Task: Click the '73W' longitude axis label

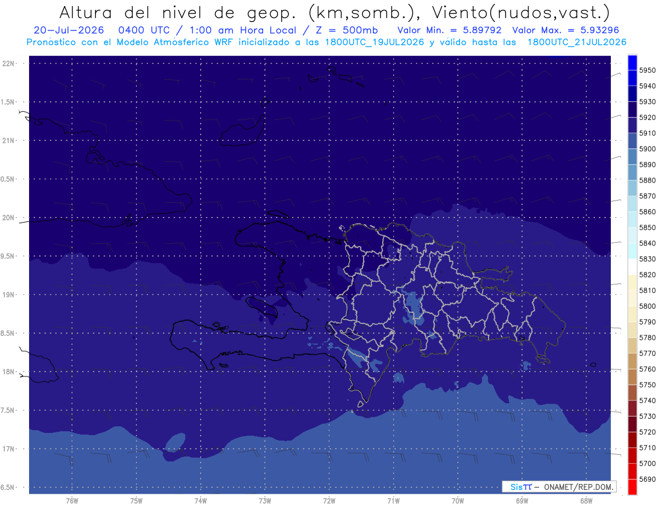Action: (265, 500)
